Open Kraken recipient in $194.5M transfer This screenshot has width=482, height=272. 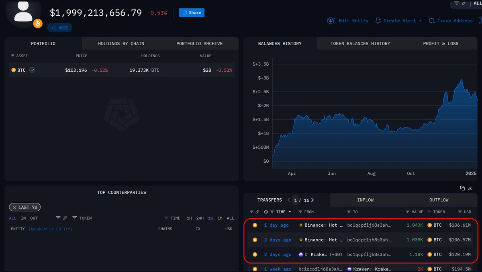(x=369, y=269)
